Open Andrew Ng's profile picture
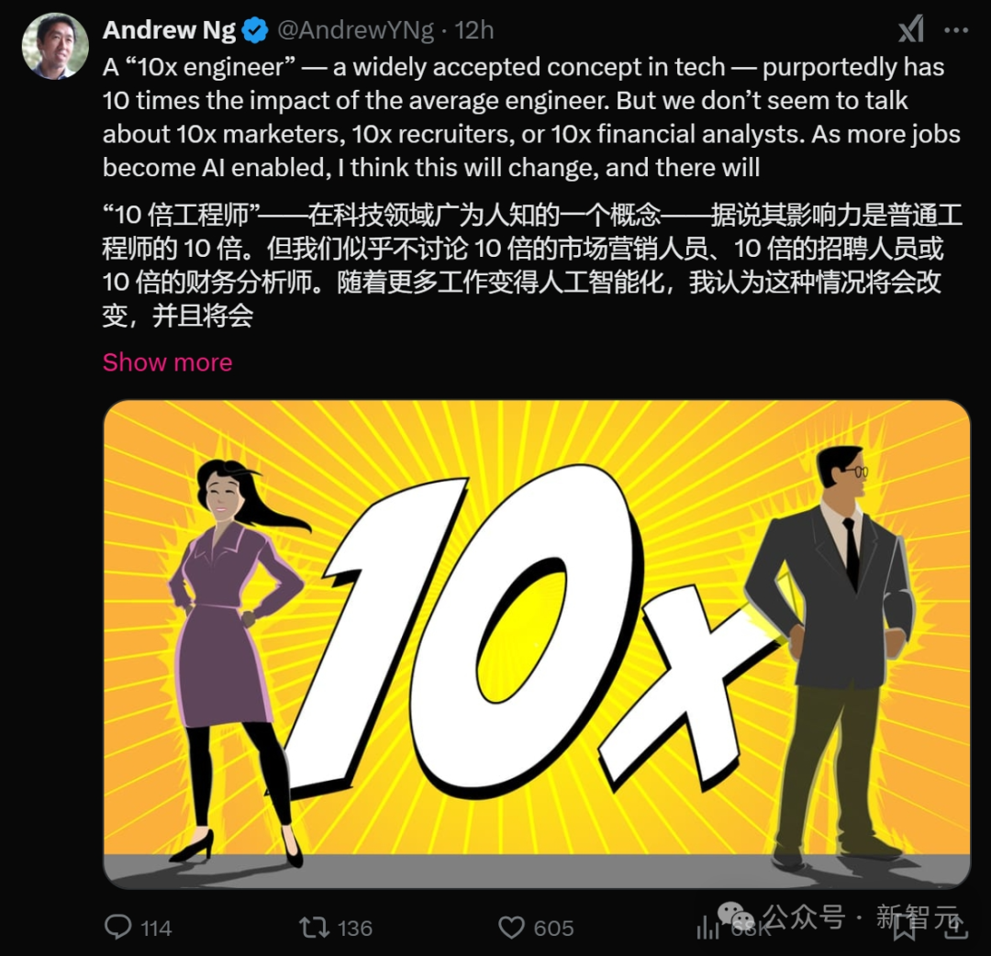Viewport: 991px width, 956px height. pos(55,46)
